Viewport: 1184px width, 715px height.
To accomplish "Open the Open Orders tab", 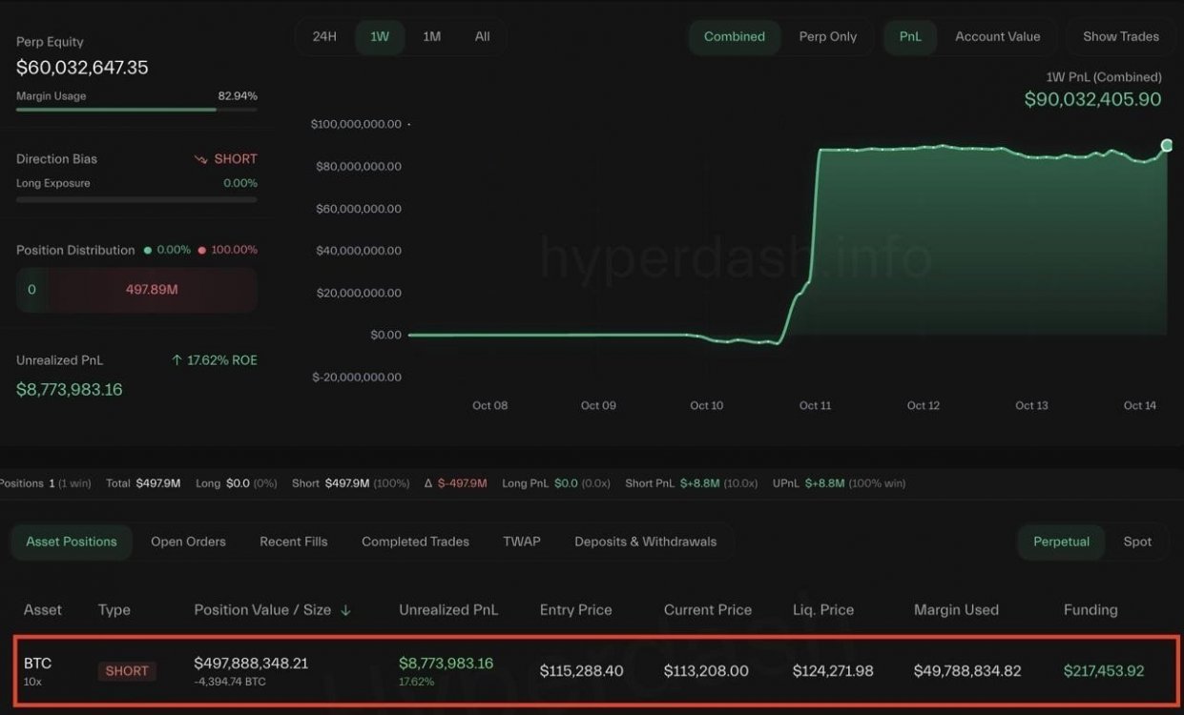I will pos(188,541).
